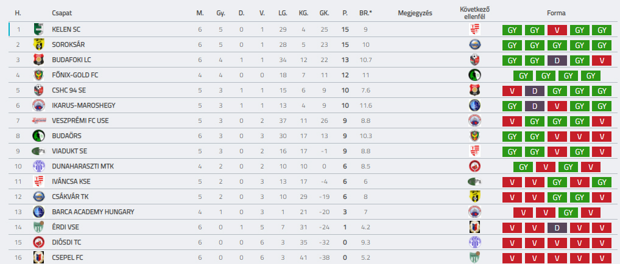Sort table by the P. points column
This screenshot has height=264, width=620.
pyautogui.click(x=345, y=13)
